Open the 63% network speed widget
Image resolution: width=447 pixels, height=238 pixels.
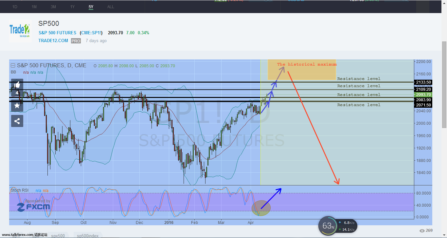[328, 226]
